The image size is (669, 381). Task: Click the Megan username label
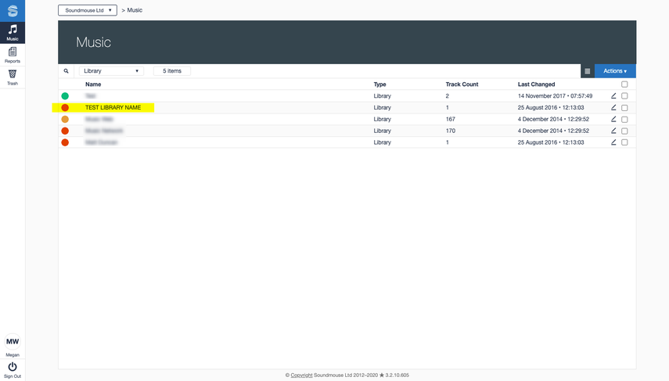(x=13, y=354)
